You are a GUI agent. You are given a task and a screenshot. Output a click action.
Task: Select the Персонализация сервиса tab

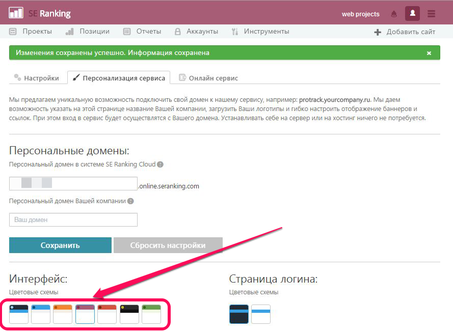tap(119, 78)
